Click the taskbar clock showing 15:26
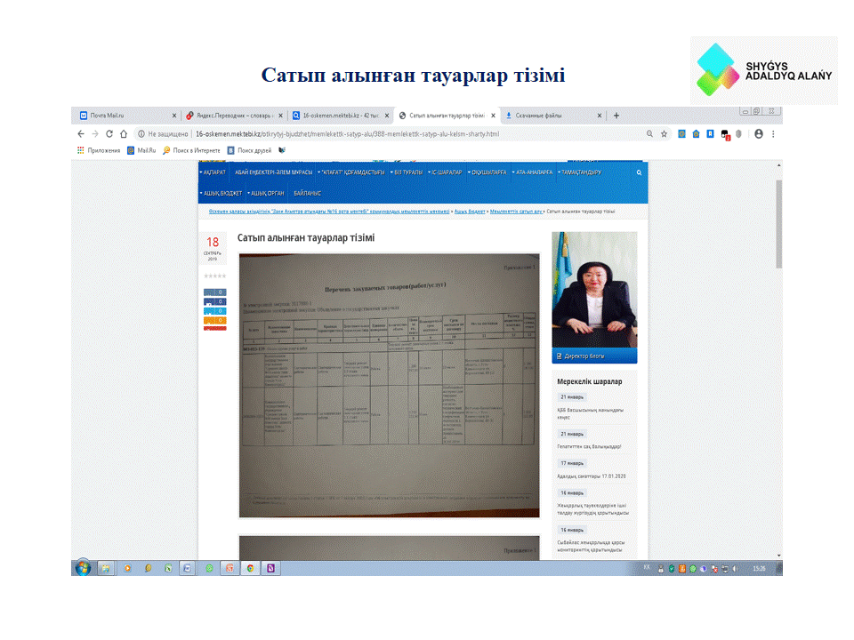 tap(759, 568)
